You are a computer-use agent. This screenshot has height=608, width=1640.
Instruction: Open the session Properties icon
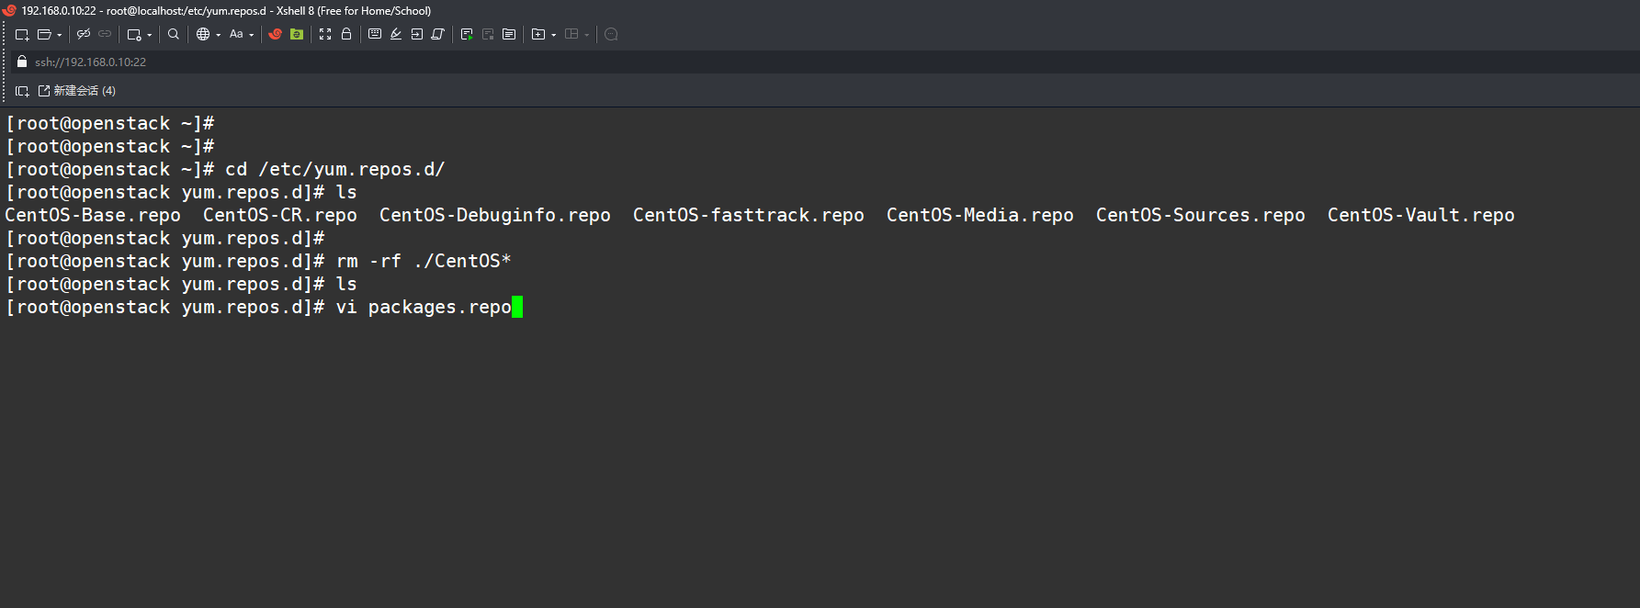click(x=134, y=34)
